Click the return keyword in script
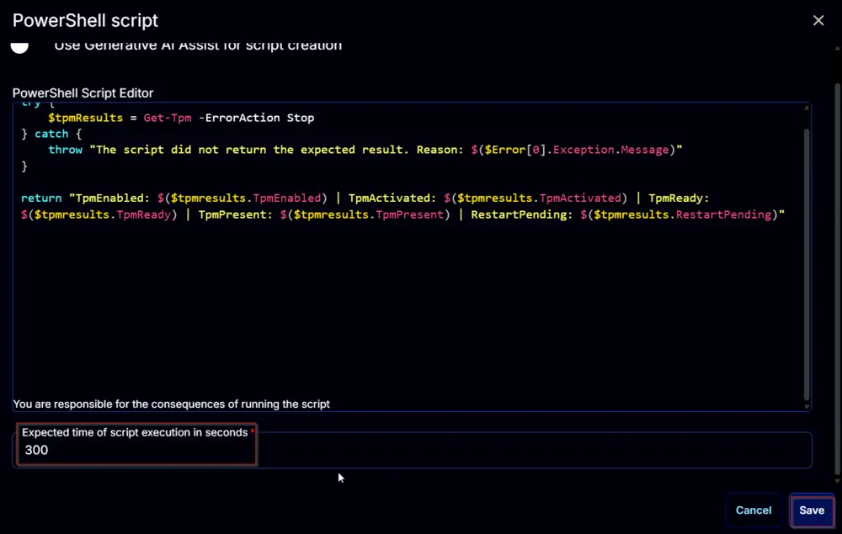842x534 pixels. click(x=41, y=198)
